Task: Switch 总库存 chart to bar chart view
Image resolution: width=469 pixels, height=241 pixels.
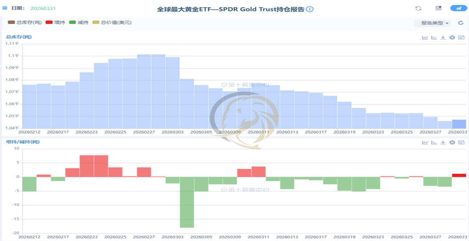Action: pyautogui.click(x=434, y=37)
